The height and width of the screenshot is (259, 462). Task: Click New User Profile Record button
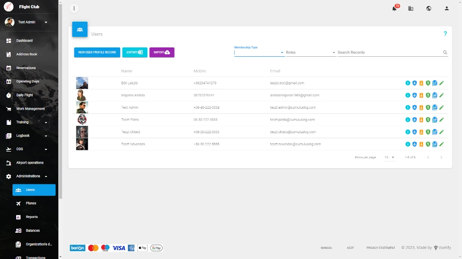pyautogui.click(x=97, y=53)
